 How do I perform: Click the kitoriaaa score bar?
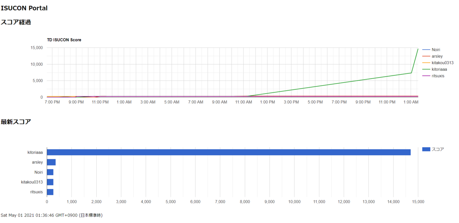(x=229, y=152)
